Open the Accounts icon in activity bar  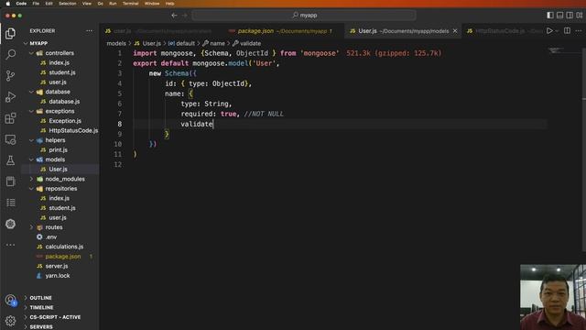(x=10, y=300)
